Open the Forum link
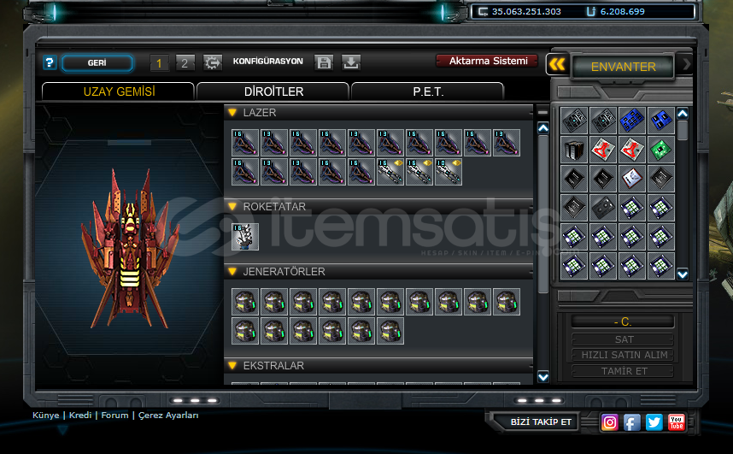733x454 pixels. click(114, 416)
